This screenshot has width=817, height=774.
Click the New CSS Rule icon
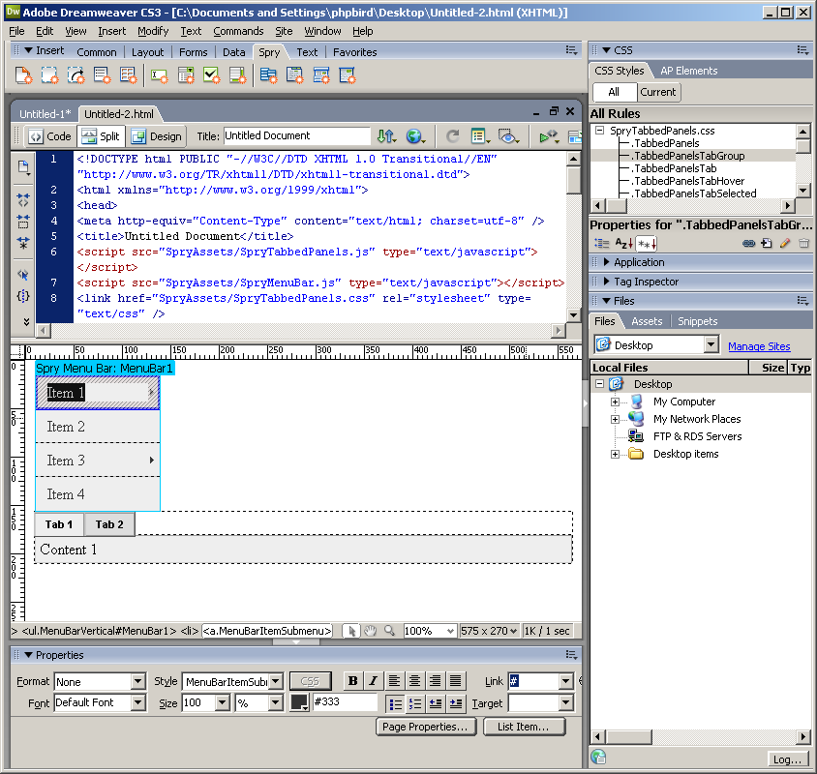coord(767,243)
